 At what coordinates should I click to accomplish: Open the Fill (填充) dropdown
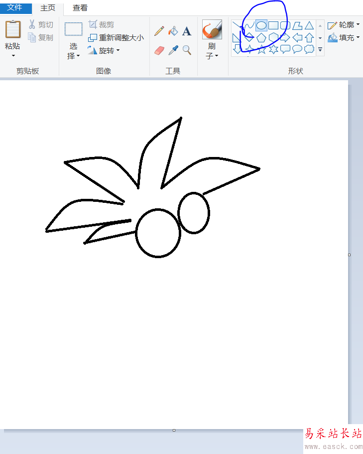[344, 38]
